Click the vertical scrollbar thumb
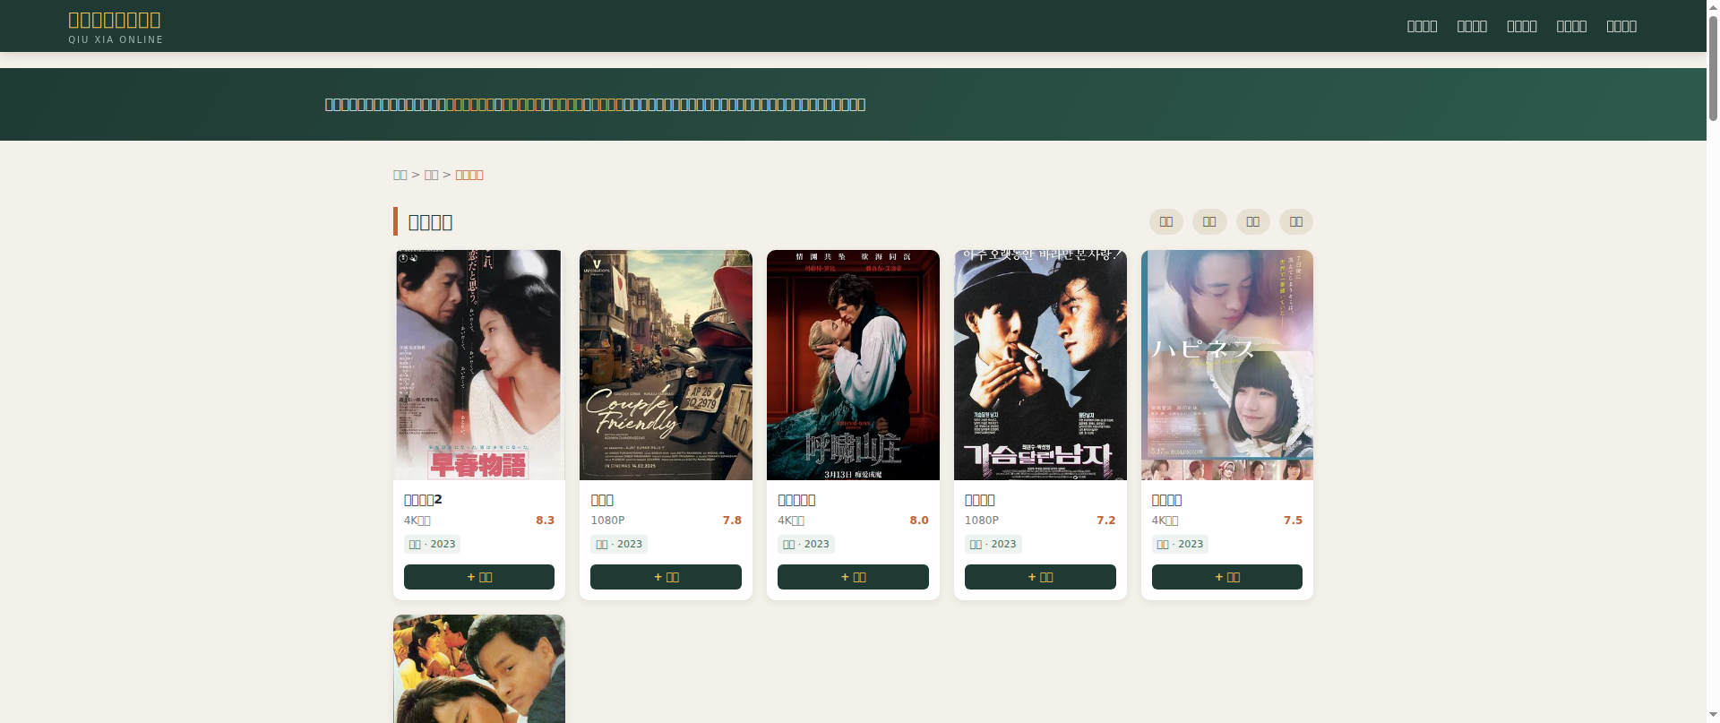1720x723 pixels. coord(1713,67)
